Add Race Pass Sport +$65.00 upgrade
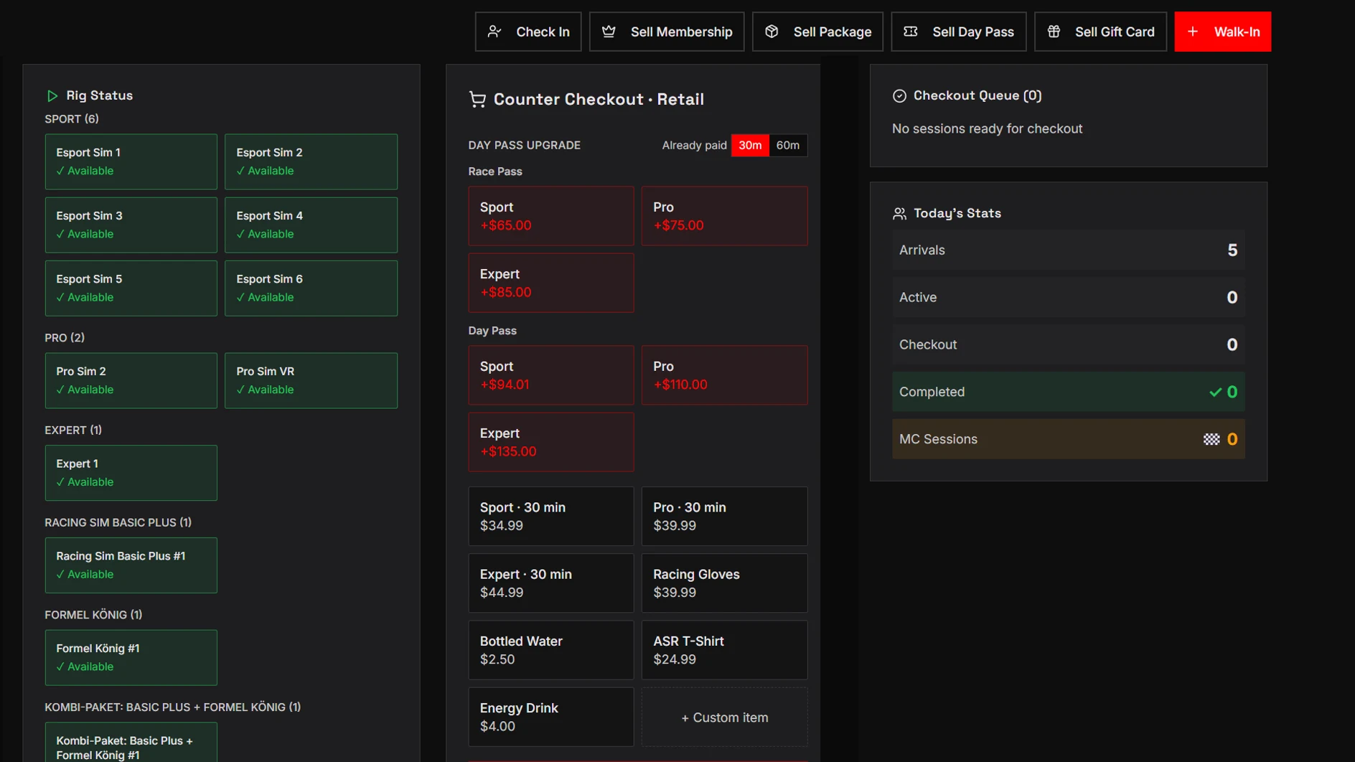This screenshot has width=1355, height=762. pos(551,216)
